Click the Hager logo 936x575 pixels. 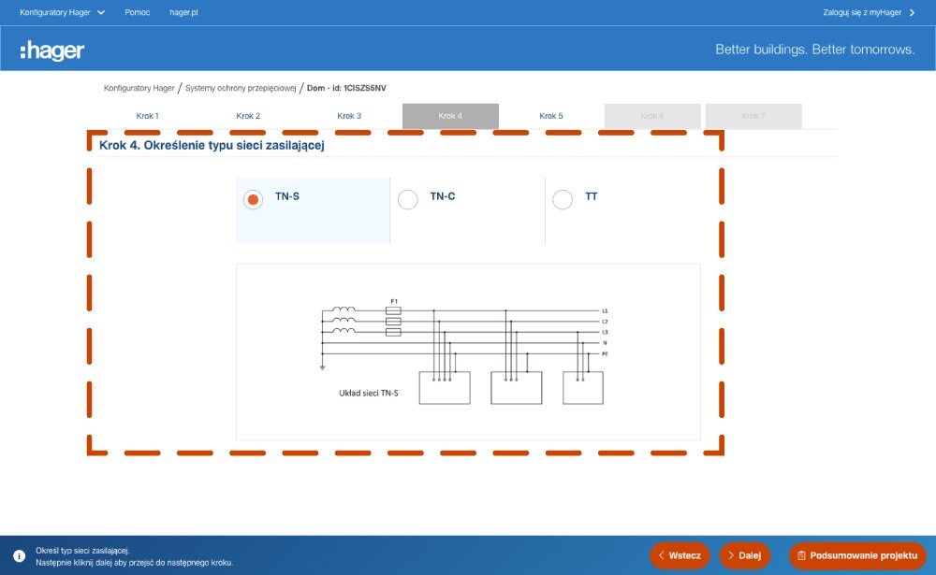click(52, 50)
